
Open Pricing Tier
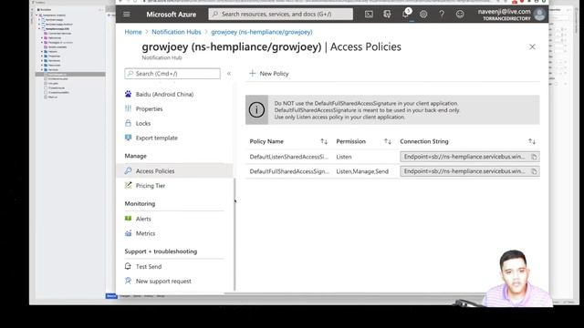(151, 186)
